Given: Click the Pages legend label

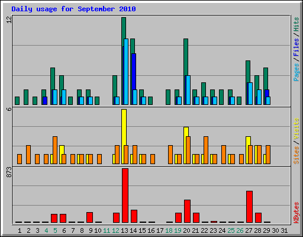Looking at the screenshot, I should 296,72.
